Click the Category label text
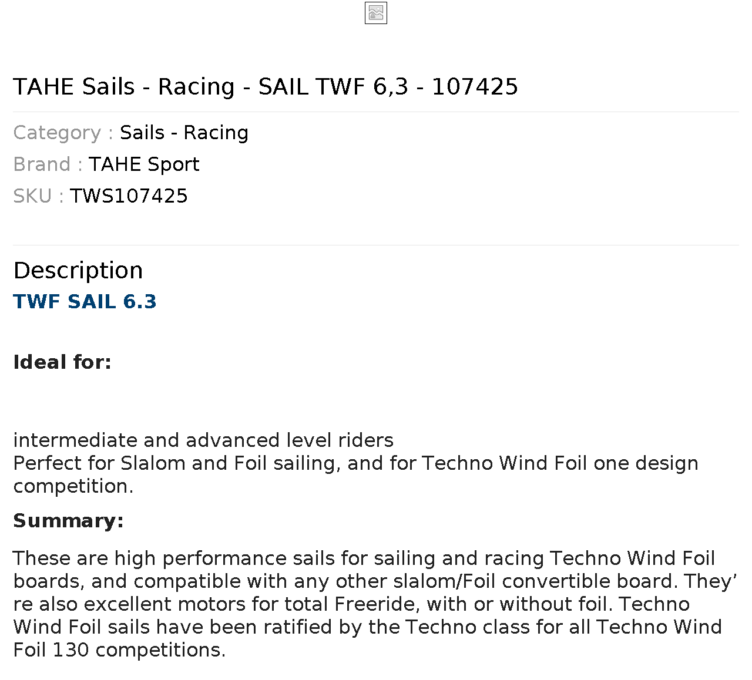The width and height of the screenshot is (752, 680). pyautogui.click(x=63, y=133)
